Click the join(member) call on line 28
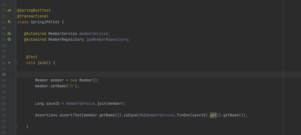Viewport: 301px width, 135px height. 110,103
